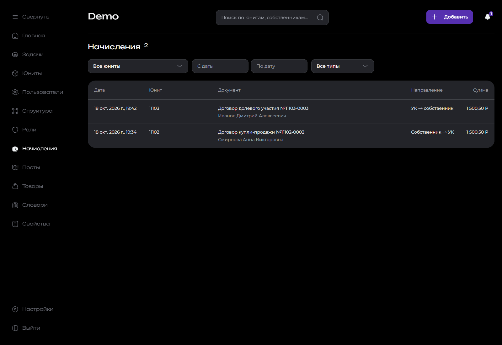Focus the По дату date field
502x345 pixels.
tap(279, 66)
